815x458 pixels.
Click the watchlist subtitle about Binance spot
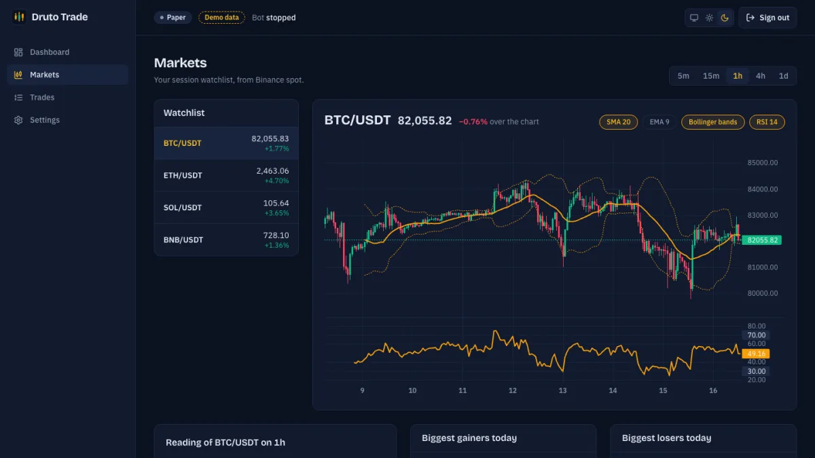click(229, 80)
